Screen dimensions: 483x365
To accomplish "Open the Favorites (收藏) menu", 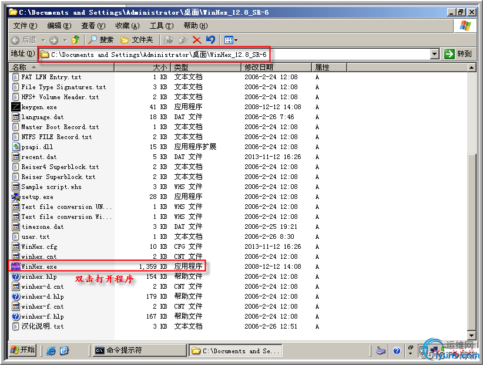I will click(x=128, y=26).
